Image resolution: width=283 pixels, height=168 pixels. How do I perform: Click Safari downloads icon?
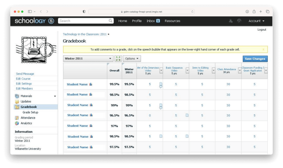[247, 12]
